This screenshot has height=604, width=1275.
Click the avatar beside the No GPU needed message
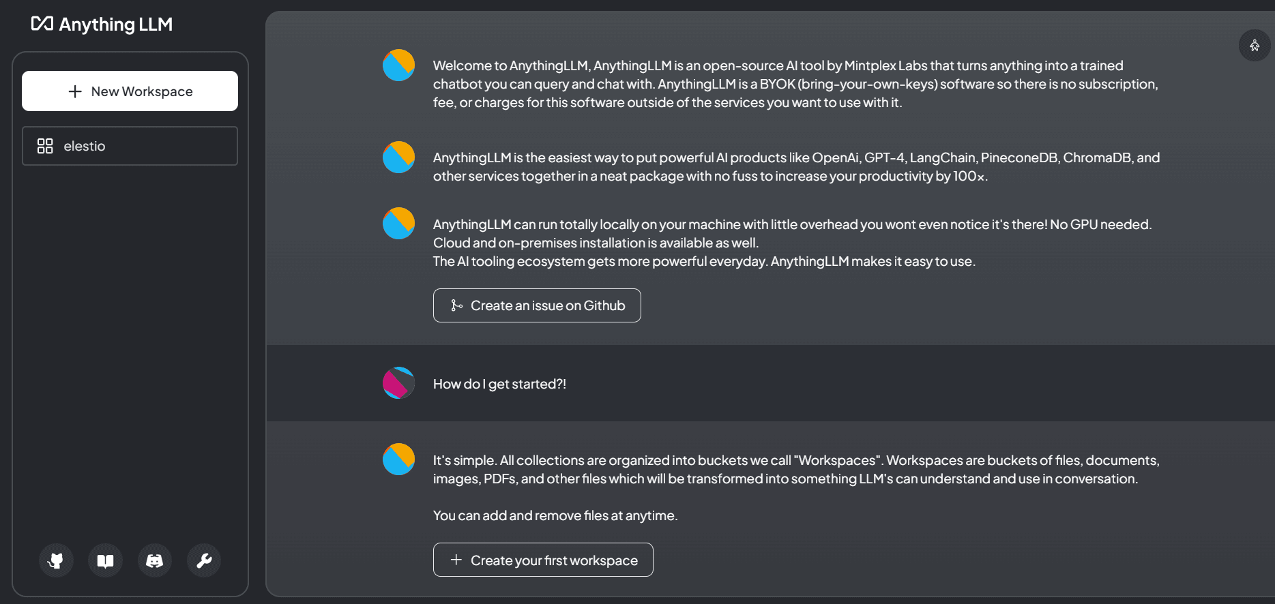tap(399, 224)
